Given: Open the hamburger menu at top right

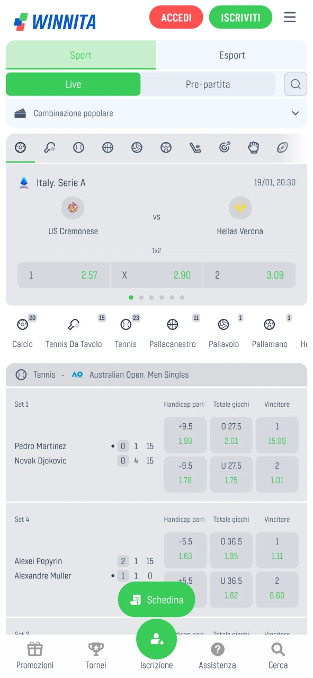Looking at the screenshot, I should (290, 17).
